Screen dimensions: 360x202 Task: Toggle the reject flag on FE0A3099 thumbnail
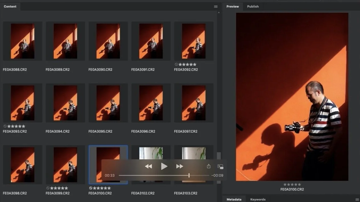(48, 188)
